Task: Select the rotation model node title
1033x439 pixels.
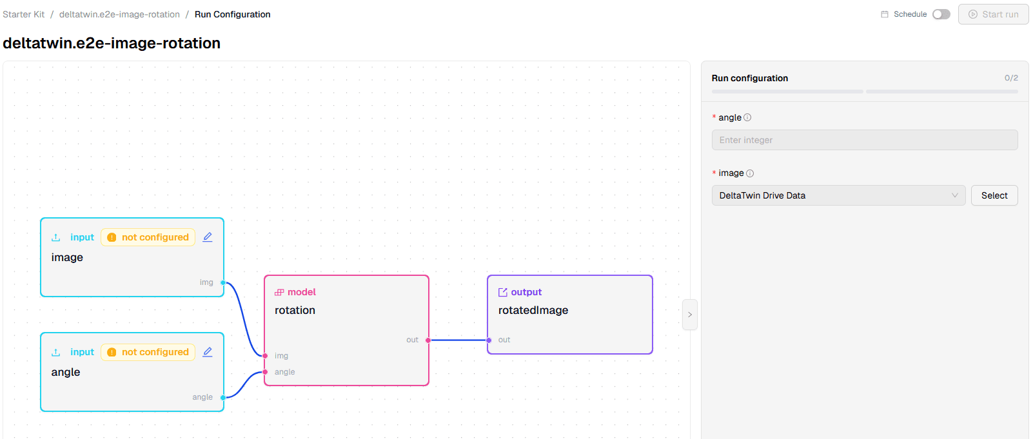Action: click(295, 310)
